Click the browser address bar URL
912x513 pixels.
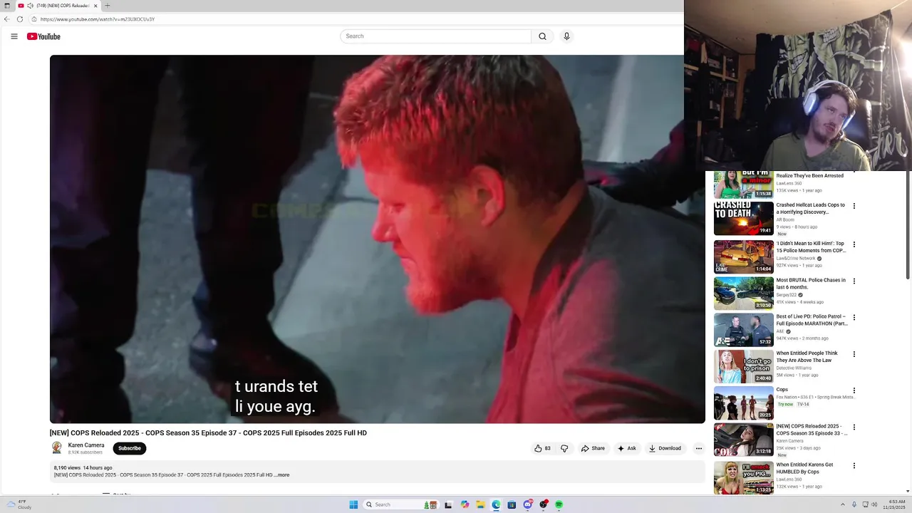(98, 19)
